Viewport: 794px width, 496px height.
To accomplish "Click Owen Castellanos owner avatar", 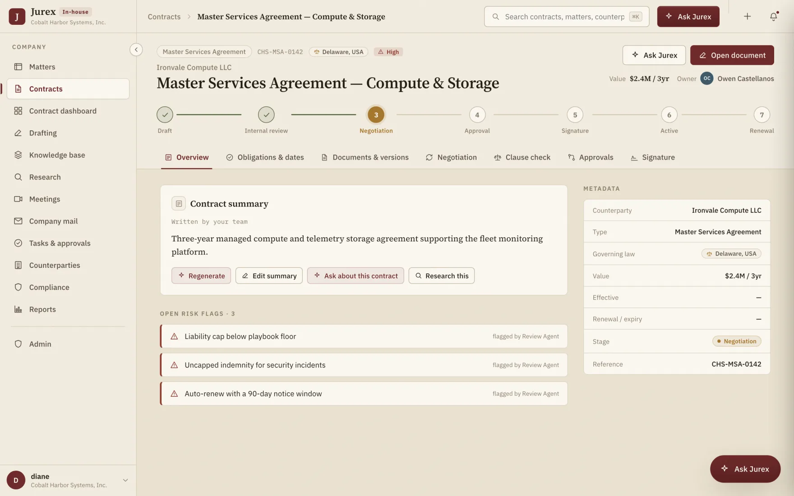I will click(x=706, y=78).
